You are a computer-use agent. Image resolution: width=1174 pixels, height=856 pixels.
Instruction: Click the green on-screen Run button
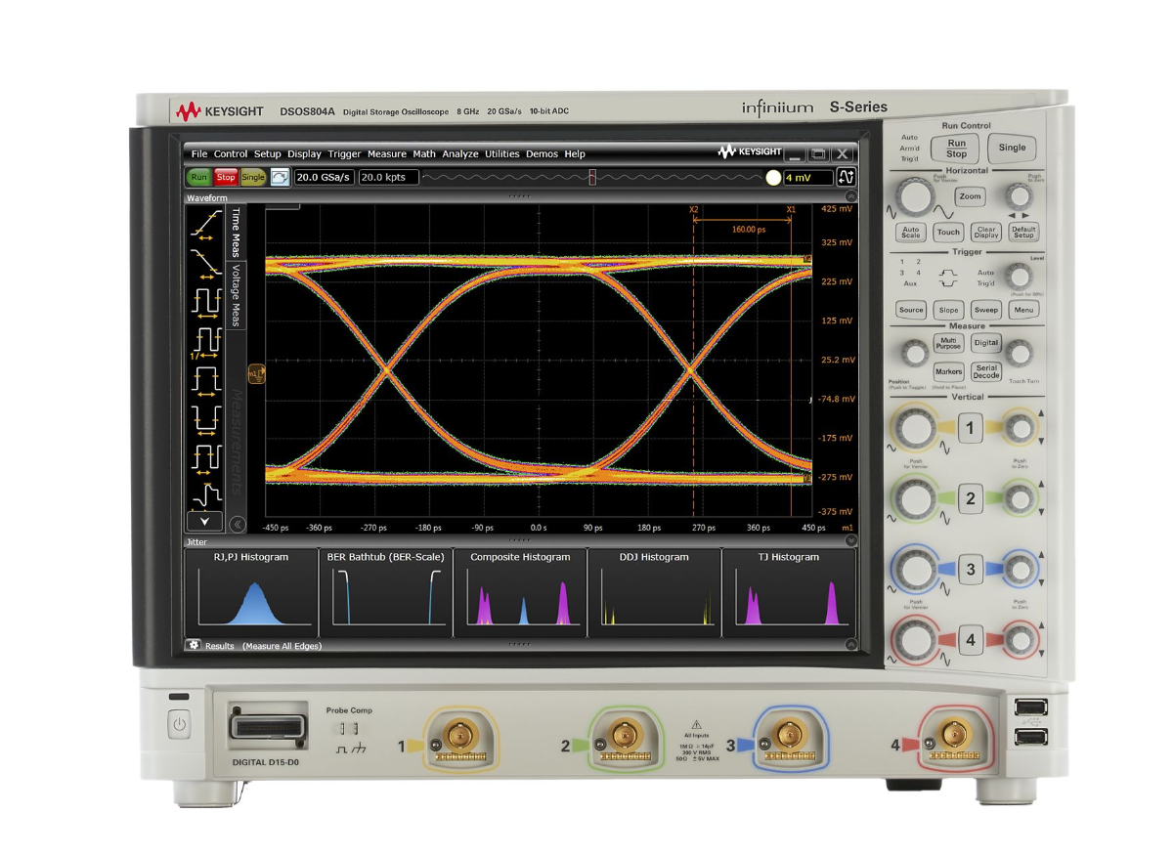[x=199, y=177]
